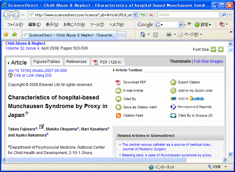Click the DOI help question mark icon
The height and width of the screenshot is (172, 235).
(x=10, y=75)
